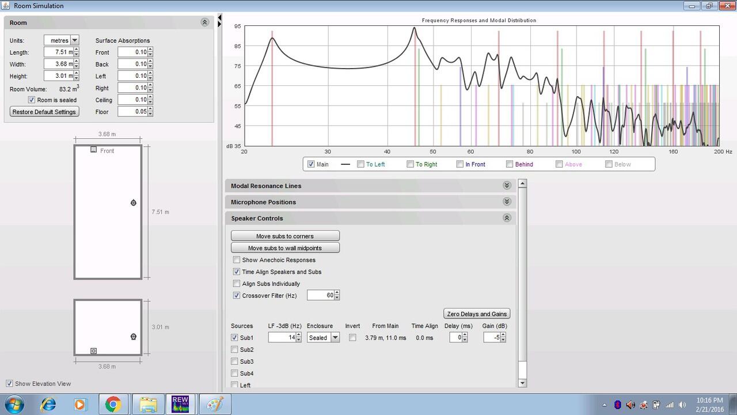The height and width of the screenshot is (415, 737).
Task: Toggle Room is sealed checkbox
Action: click(x=32, y=100)
